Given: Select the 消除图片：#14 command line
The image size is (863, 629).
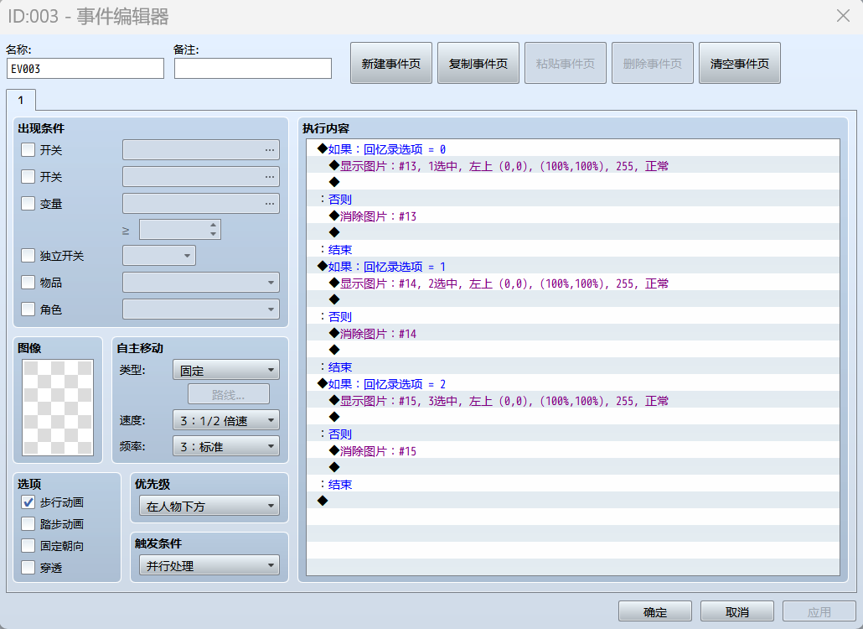Looking at the screenshot, I should [x=573, y=334].
